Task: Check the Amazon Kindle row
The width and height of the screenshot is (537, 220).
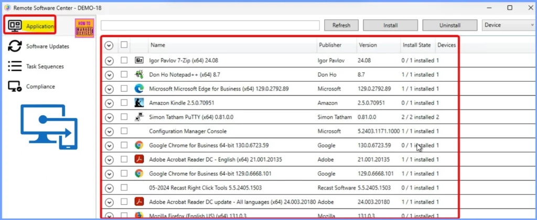Action: pyautogui.click(x=124, y=102)
